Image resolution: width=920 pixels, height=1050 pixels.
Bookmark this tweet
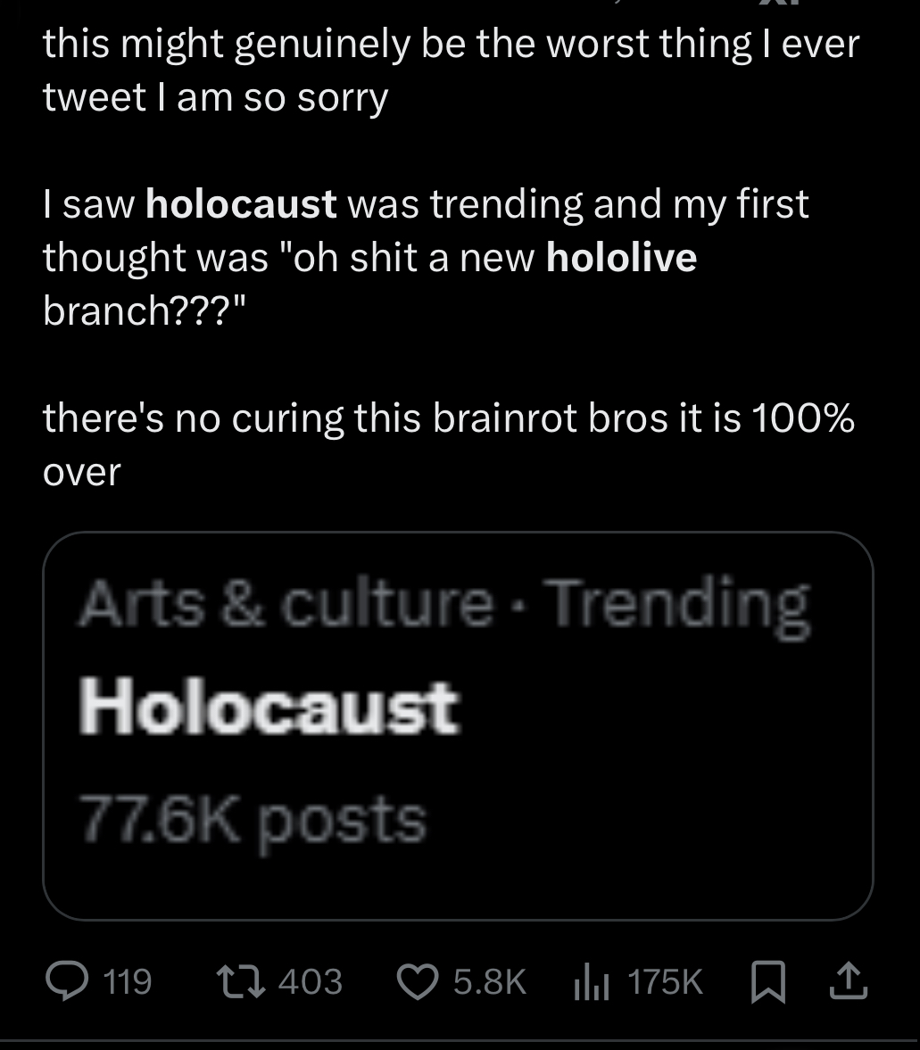coord(768,982)
